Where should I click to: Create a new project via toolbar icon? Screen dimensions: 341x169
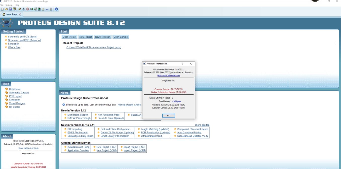coord(2,9)
